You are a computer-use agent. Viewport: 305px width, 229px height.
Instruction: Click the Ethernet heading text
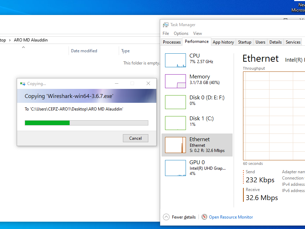(x=260, y=59)
